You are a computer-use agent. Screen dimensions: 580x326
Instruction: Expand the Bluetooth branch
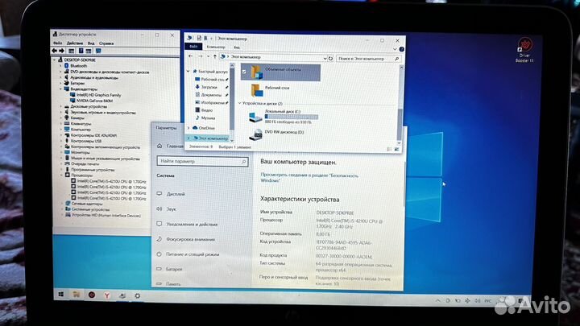pos(61,66)
